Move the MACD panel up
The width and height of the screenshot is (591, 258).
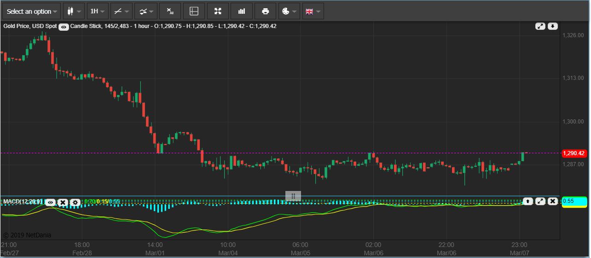528,201
